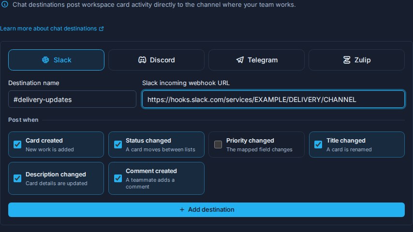Open Learn more about chat destinations

pyautogui.click(x=52, y=29)
